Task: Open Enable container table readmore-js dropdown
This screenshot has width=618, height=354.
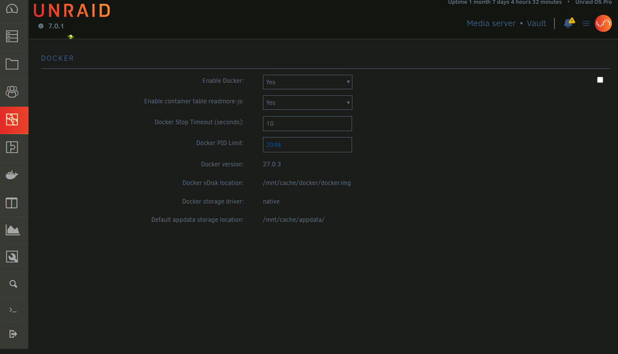Action: click(307, 103)
